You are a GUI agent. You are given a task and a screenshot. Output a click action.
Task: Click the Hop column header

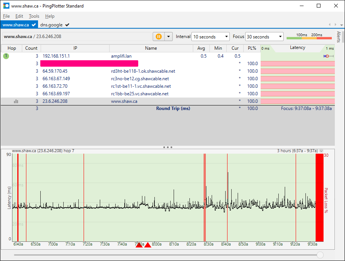(12, 48)
